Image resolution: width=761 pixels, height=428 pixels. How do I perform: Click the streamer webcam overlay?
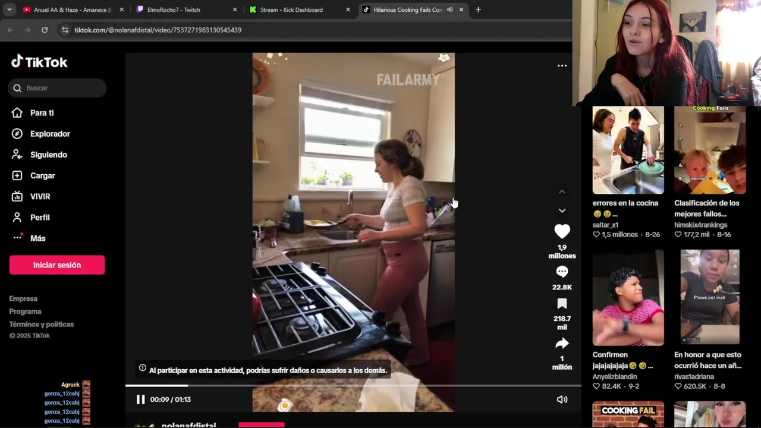[666, 53]
